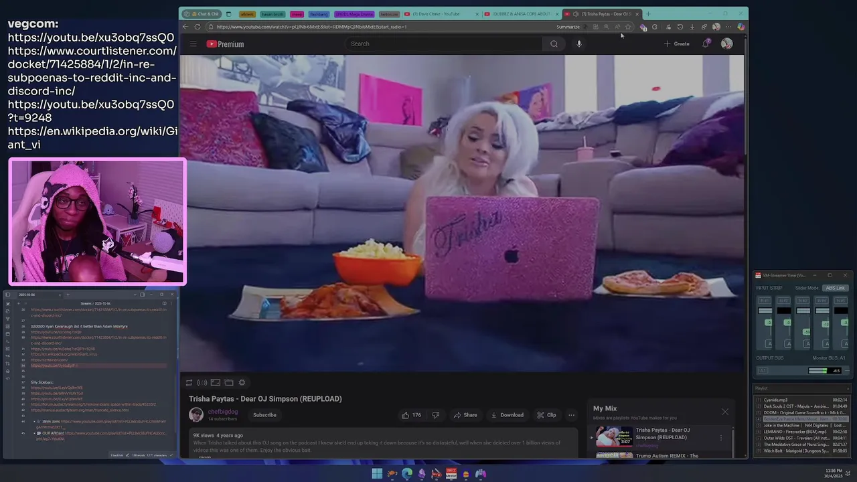Click Slider Mode in VM-Streamer
This screenshot has height=482, width=857.
pos(807,288)
